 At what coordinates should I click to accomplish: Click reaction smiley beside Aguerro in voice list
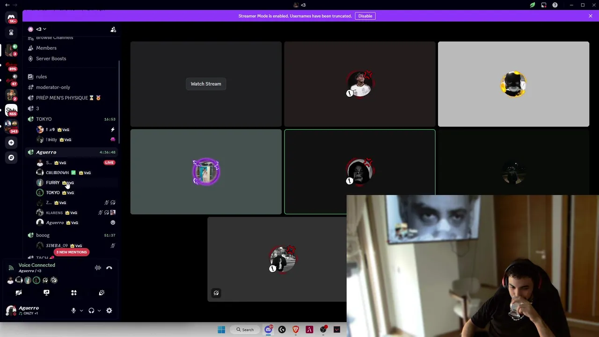pos(113,223)
